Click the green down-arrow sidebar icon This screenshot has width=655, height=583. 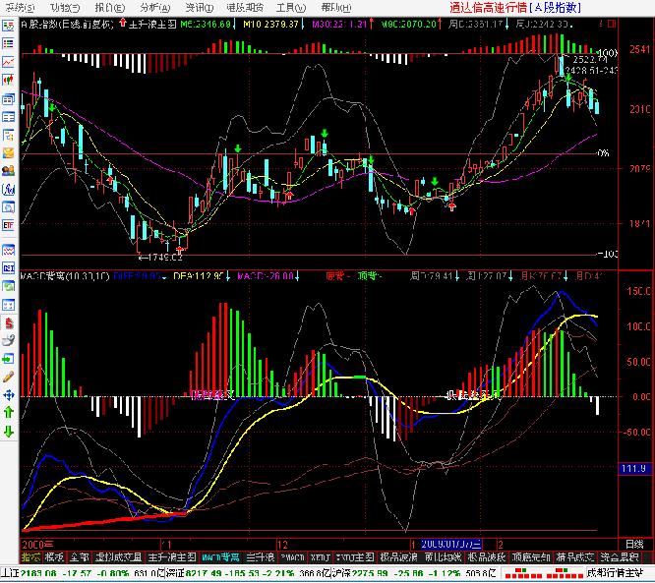8,432
